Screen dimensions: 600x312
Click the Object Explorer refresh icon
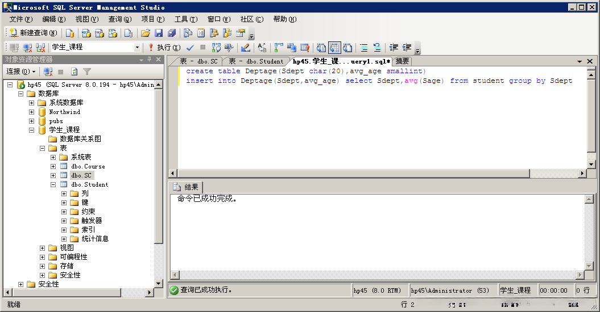pos(75,72)
